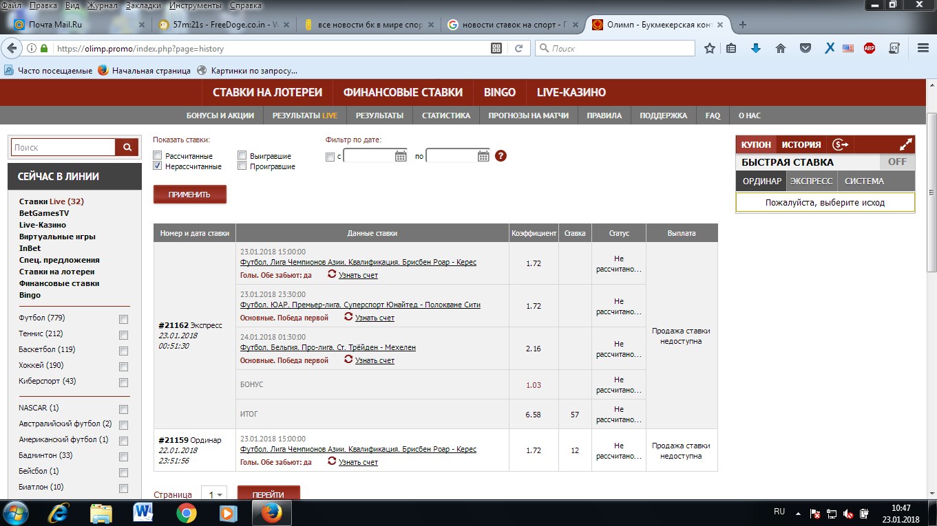Viewport: 937px width, 526px height.
Task: Tick the Футбол (779) checkbox
Action: [123, 319]
